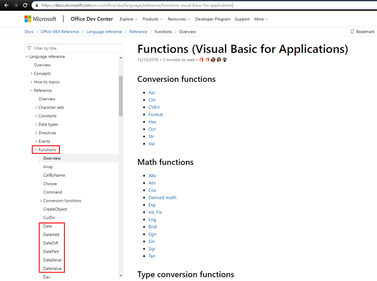Click the Reference breadcrumb link
The width and height of the screenshot is (377, 281).
138,32
